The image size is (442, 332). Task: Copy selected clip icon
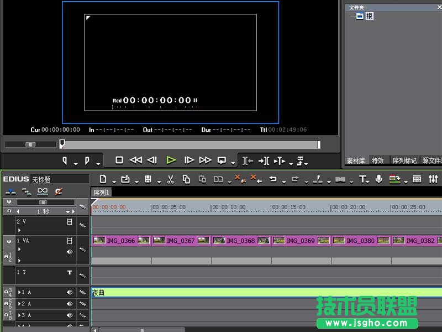186,179
